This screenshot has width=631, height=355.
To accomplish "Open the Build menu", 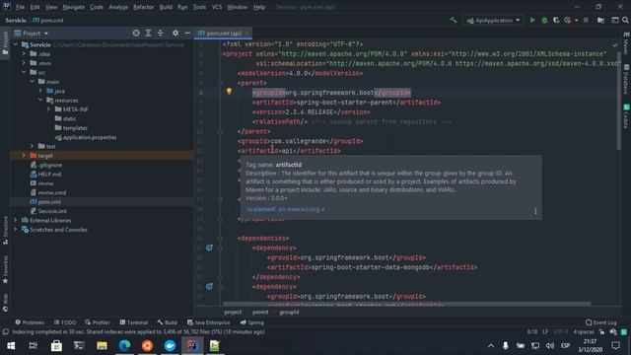I will pyautogui.click(x=166, y=7).
